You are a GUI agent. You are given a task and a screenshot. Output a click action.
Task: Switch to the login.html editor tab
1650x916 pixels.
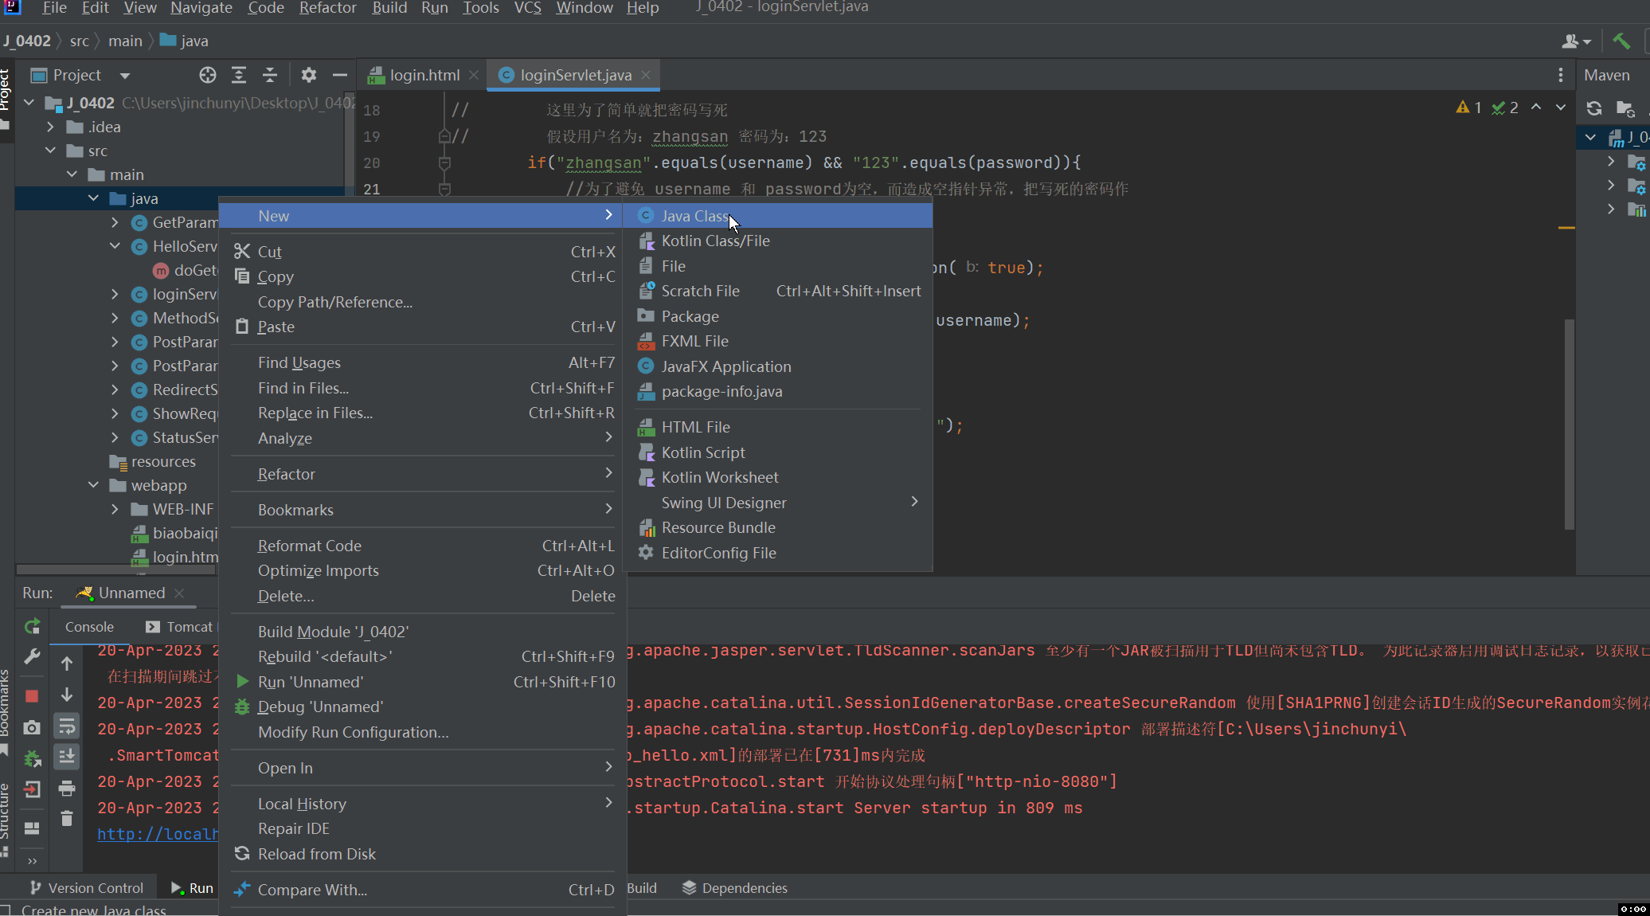tap(424, 75)
